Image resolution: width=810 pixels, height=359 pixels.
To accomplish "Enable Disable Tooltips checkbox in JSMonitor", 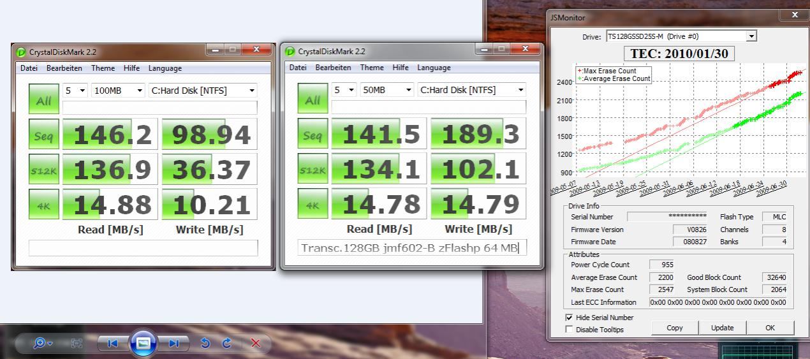I will point(569,330).
